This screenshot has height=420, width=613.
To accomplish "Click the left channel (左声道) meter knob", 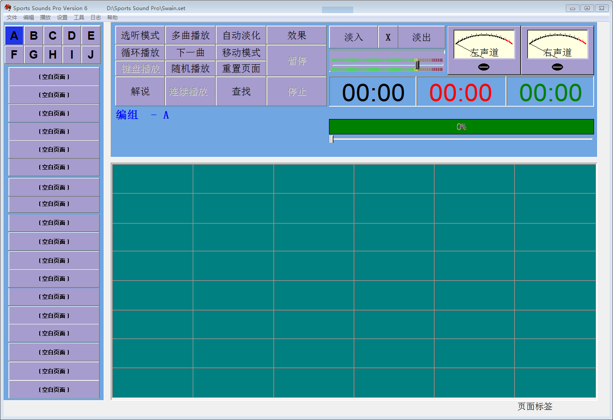I will (x=484, y=67).
